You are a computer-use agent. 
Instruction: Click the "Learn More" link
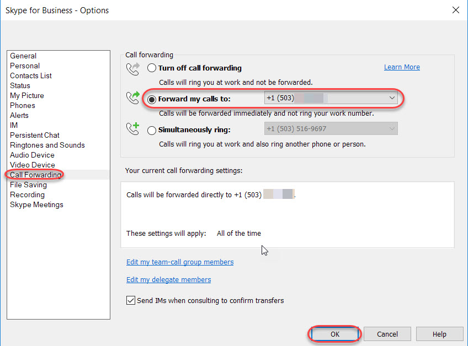point(402,67)
